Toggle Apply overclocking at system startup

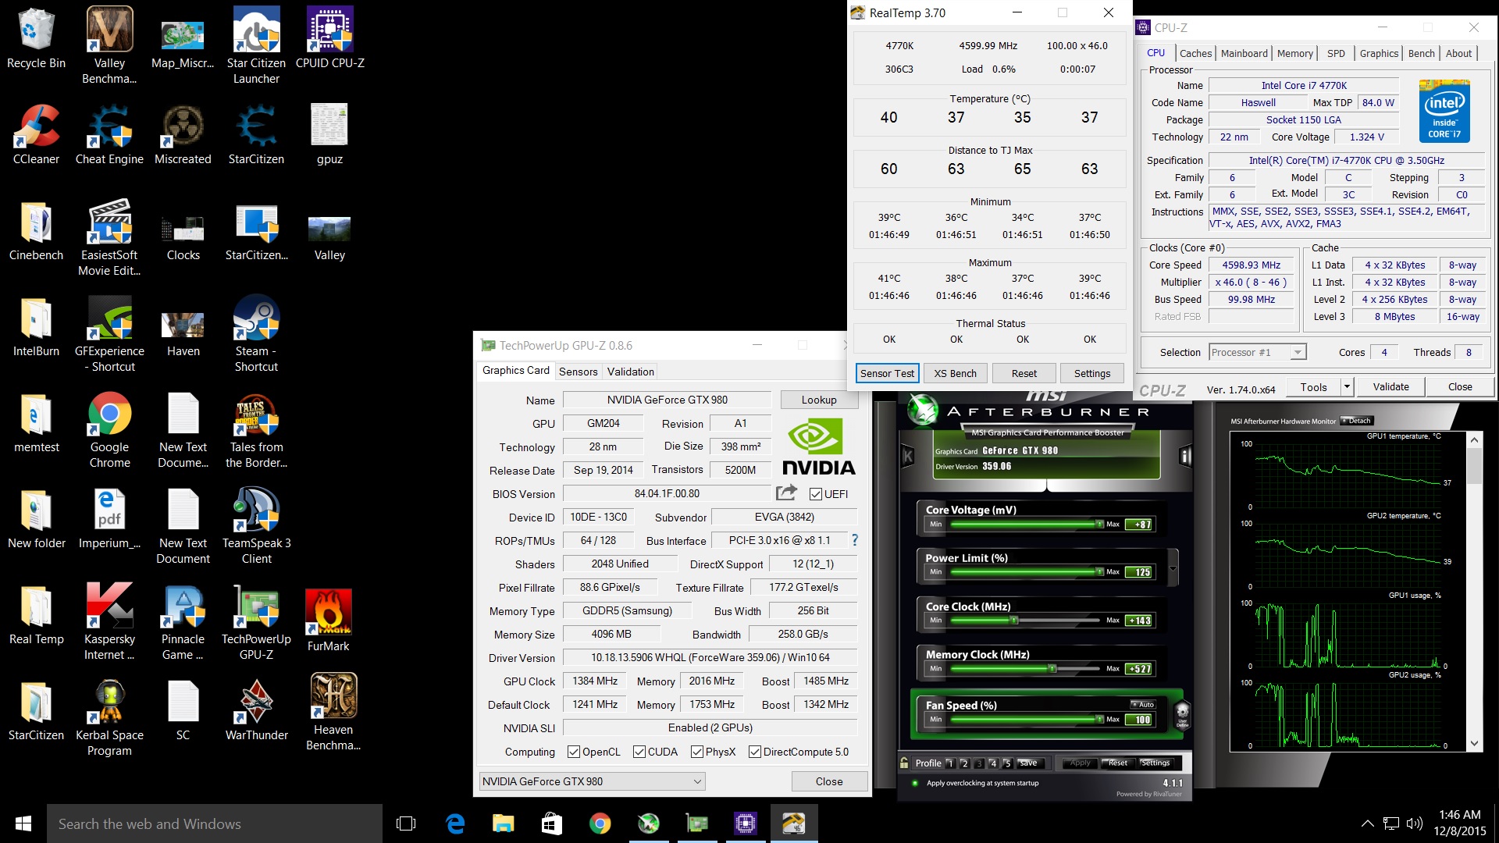[x=914, y=783]
